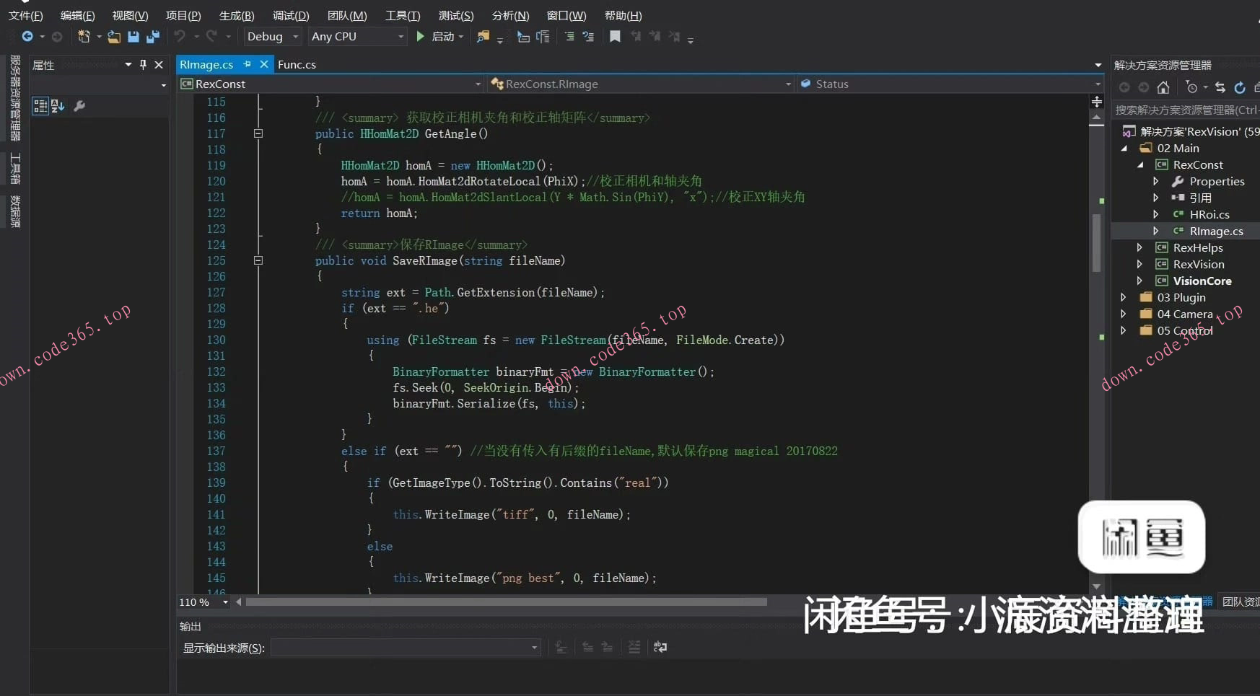Click the editor's horizontal scrollbar
The width and height of the screenshot is (1260, 696).
click(x=505, y=602)
